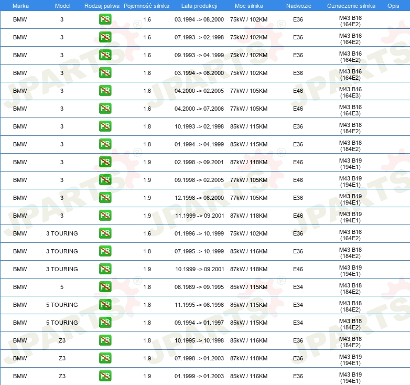Click 85kW / 115KM in row 10.1993 -> 02.1998
This screenshot has height=385, width=410.
pyautogui.click(x=249, y=126)
